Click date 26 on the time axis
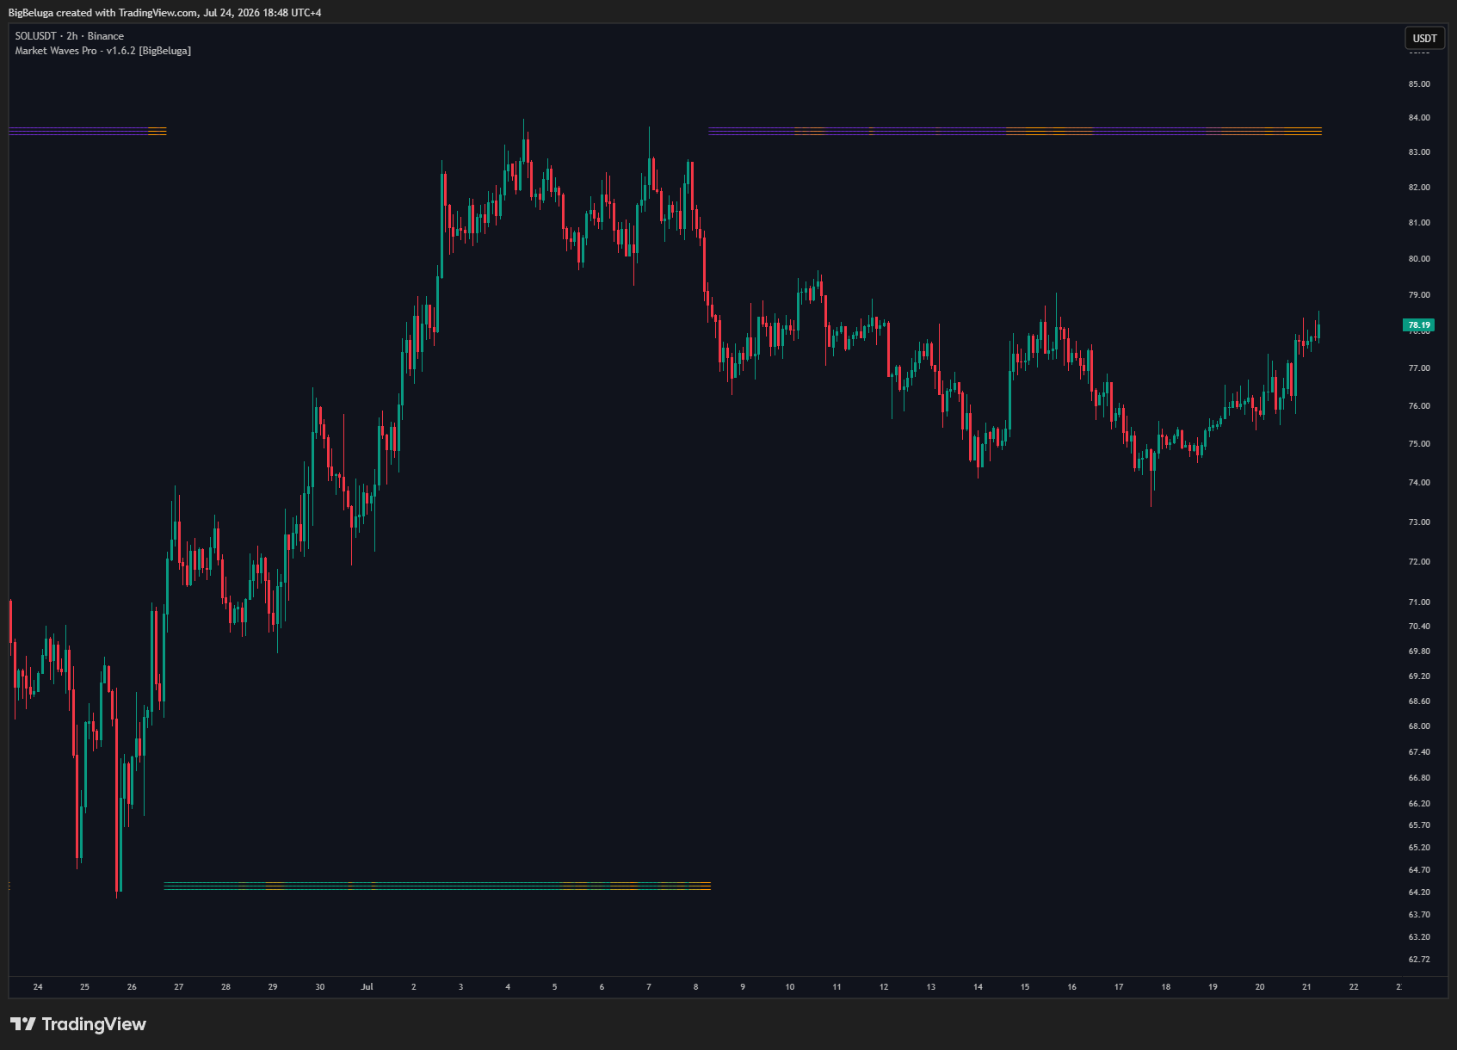Image resolution: width=1457 pixels, height=1050 pixels. click(132, 987)
